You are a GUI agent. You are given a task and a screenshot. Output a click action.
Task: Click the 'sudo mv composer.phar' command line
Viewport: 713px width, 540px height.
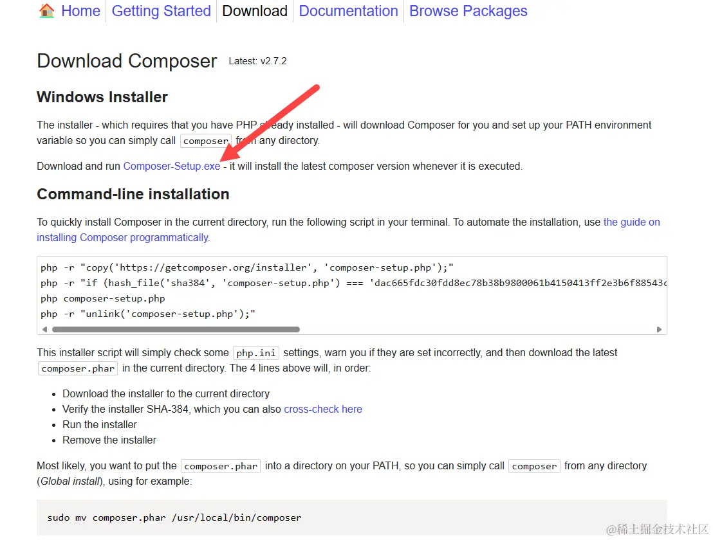174,517
